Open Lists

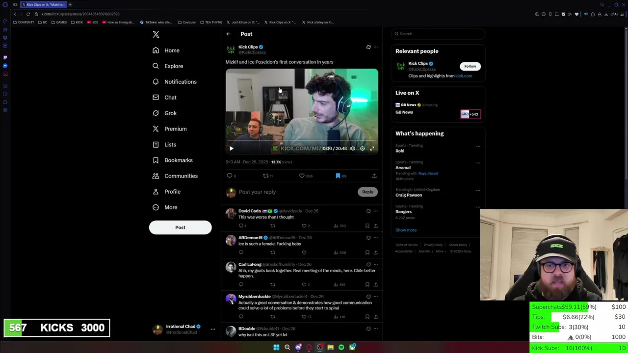pyautogui.click(x=164, y=145)
